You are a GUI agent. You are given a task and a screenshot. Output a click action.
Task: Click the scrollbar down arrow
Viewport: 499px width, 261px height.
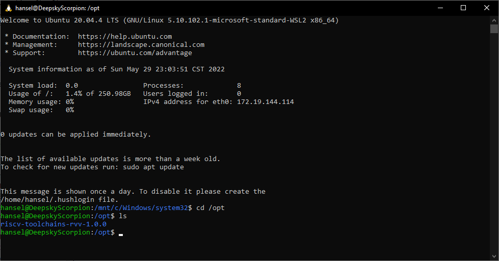[494, 256]
